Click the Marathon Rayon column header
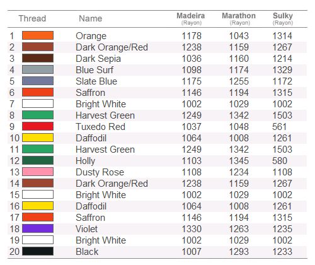315x265 pixels. [x=239, y=18]
